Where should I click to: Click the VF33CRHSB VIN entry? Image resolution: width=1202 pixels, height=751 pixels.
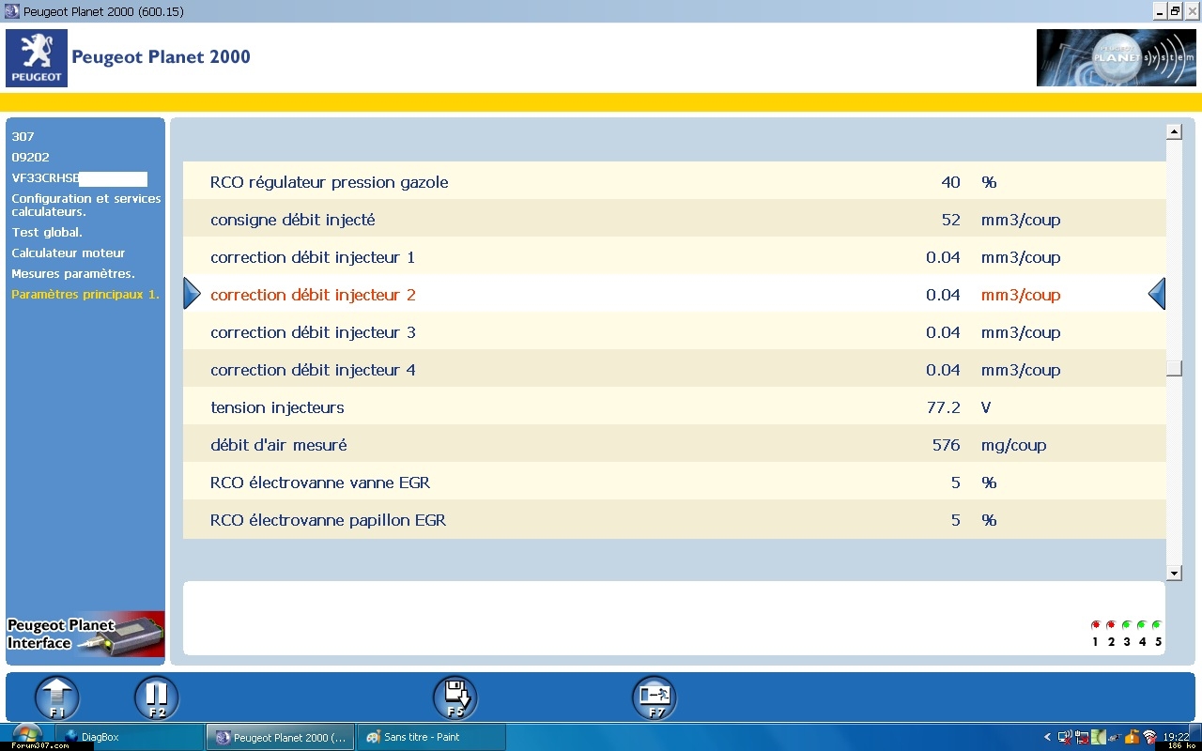pyautogui.click(x=79, y=178)
